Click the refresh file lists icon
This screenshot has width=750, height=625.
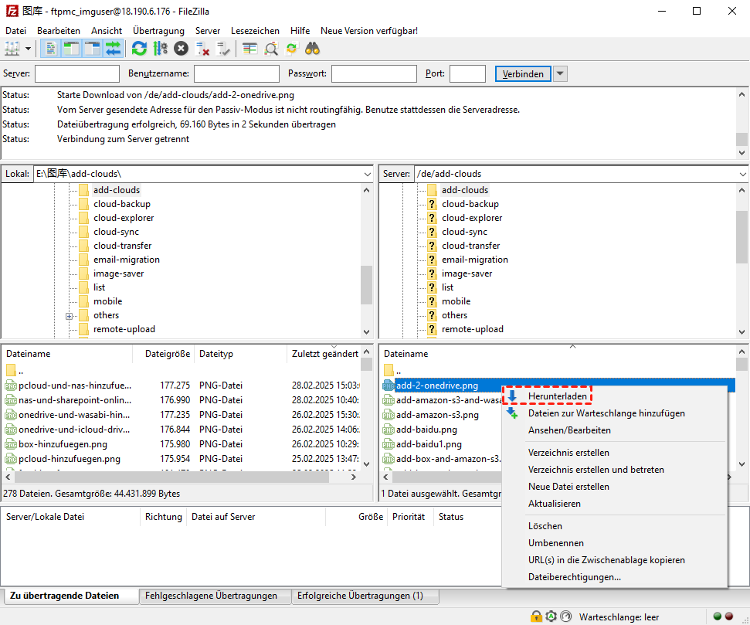pos(139,49)
